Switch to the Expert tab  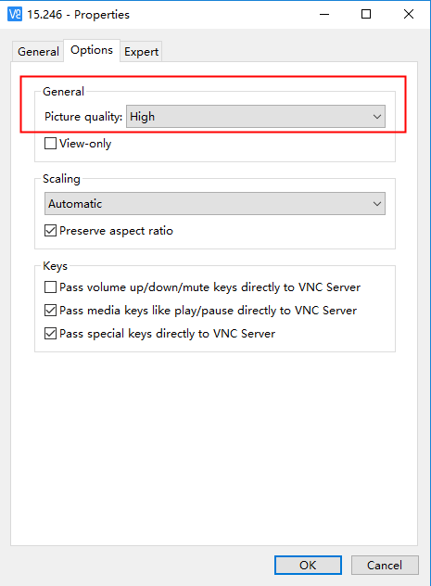(141, 52)
